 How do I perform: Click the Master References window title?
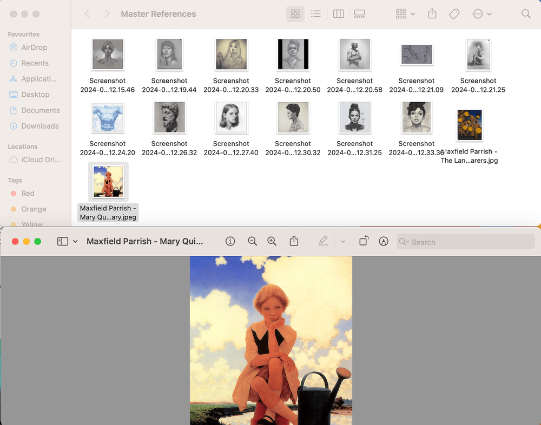pyautogui.click(x=159, y=14)
